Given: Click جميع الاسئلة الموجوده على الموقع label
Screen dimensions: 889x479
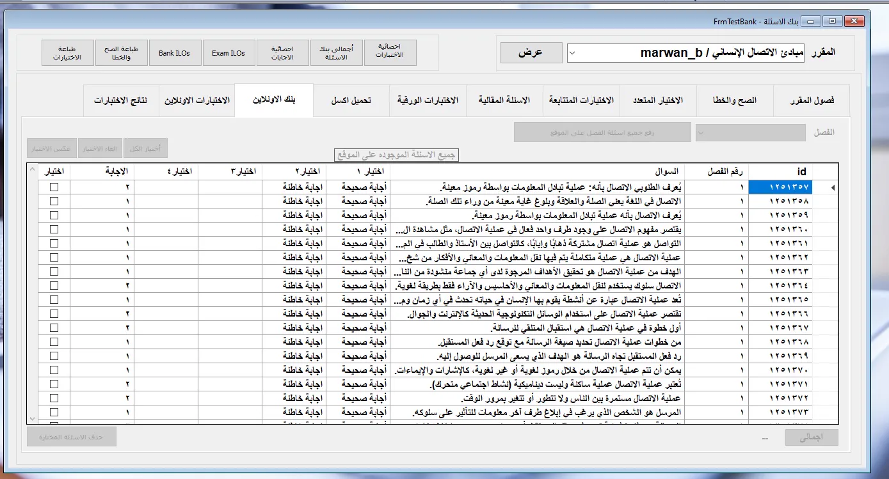Looking at the screenshot, I should pos(396,155).
